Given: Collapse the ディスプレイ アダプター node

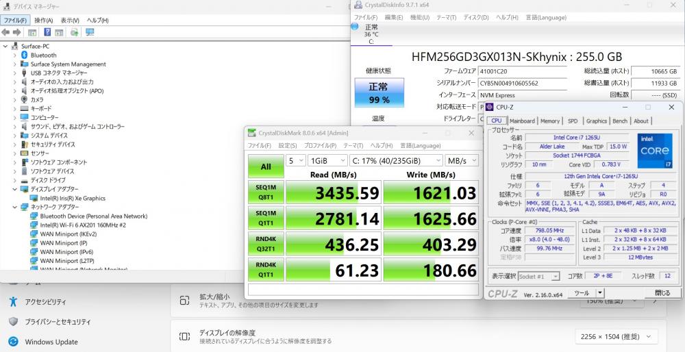Looking at the screenshot, I should pos(14,189).
